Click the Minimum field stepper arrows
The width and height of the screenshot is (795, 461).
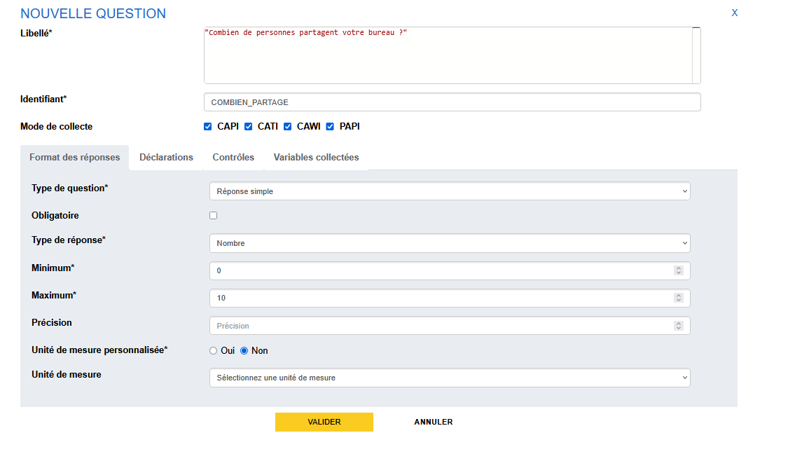678,270
